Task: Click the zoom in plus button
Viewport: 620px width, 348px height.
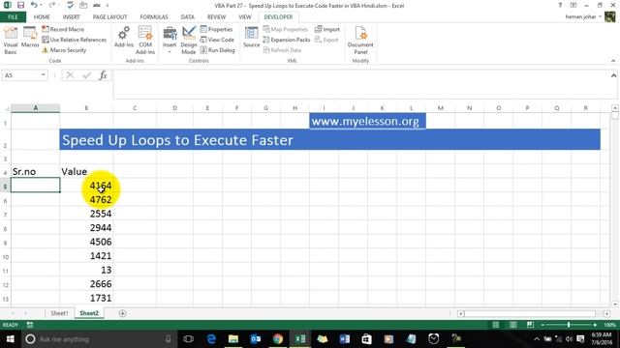Action: tap(595, 325)
